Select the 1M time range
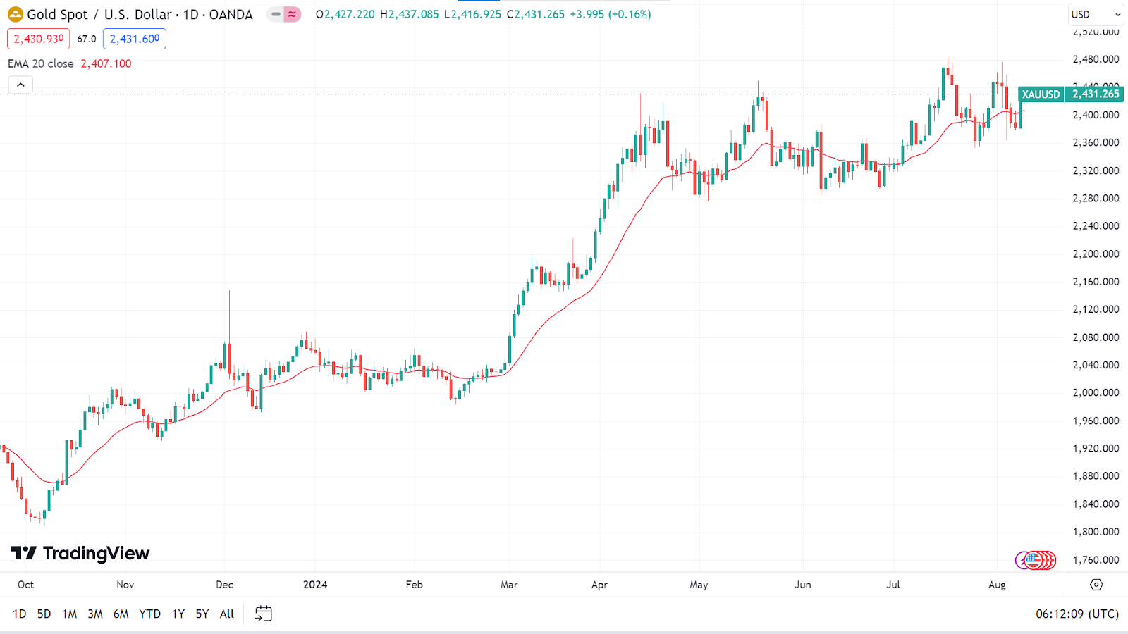1128x634 pixels. tap(69, 614)
